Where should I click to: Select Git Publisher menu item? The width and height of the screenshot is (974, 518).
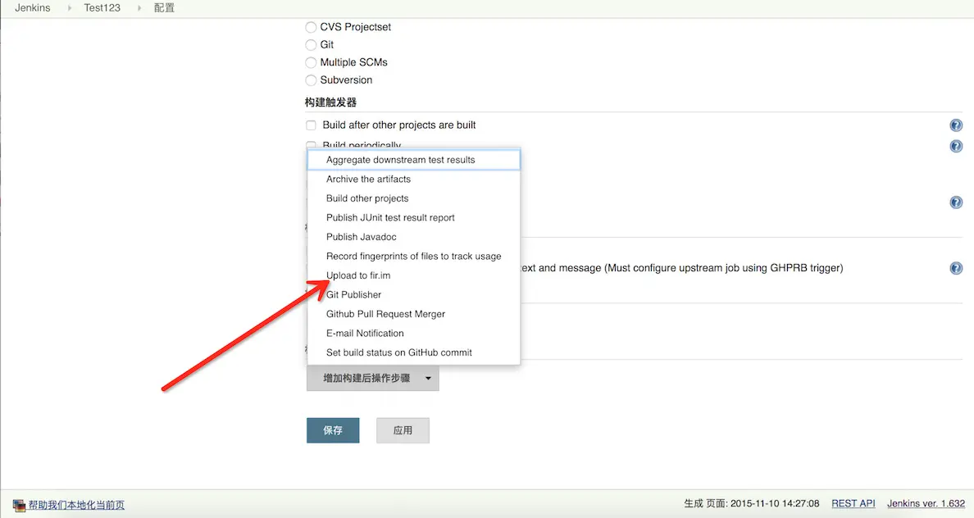tap(414, 294)
